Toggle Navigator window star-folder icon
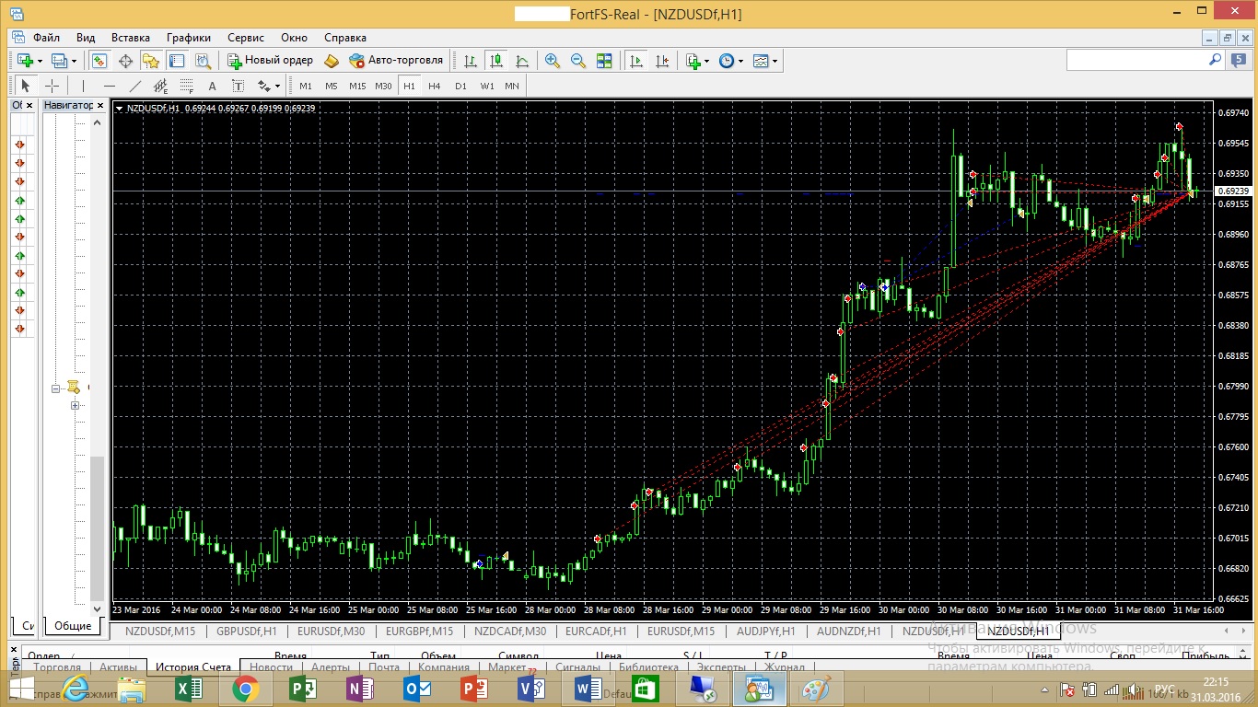The image size is (1258, 707). 151,61
